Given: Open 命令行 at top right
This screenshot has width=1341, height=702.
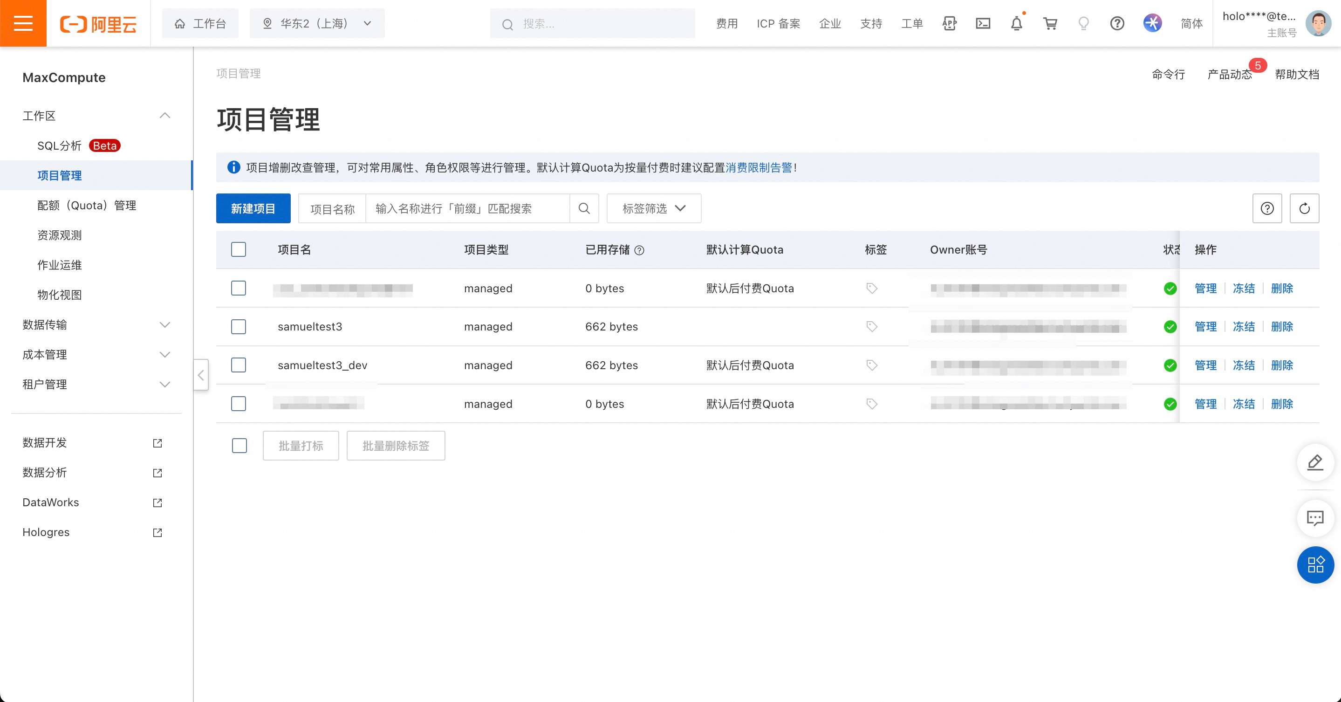Looking at the screenshot, I should pyautogui.click(x=1168, y=74).
